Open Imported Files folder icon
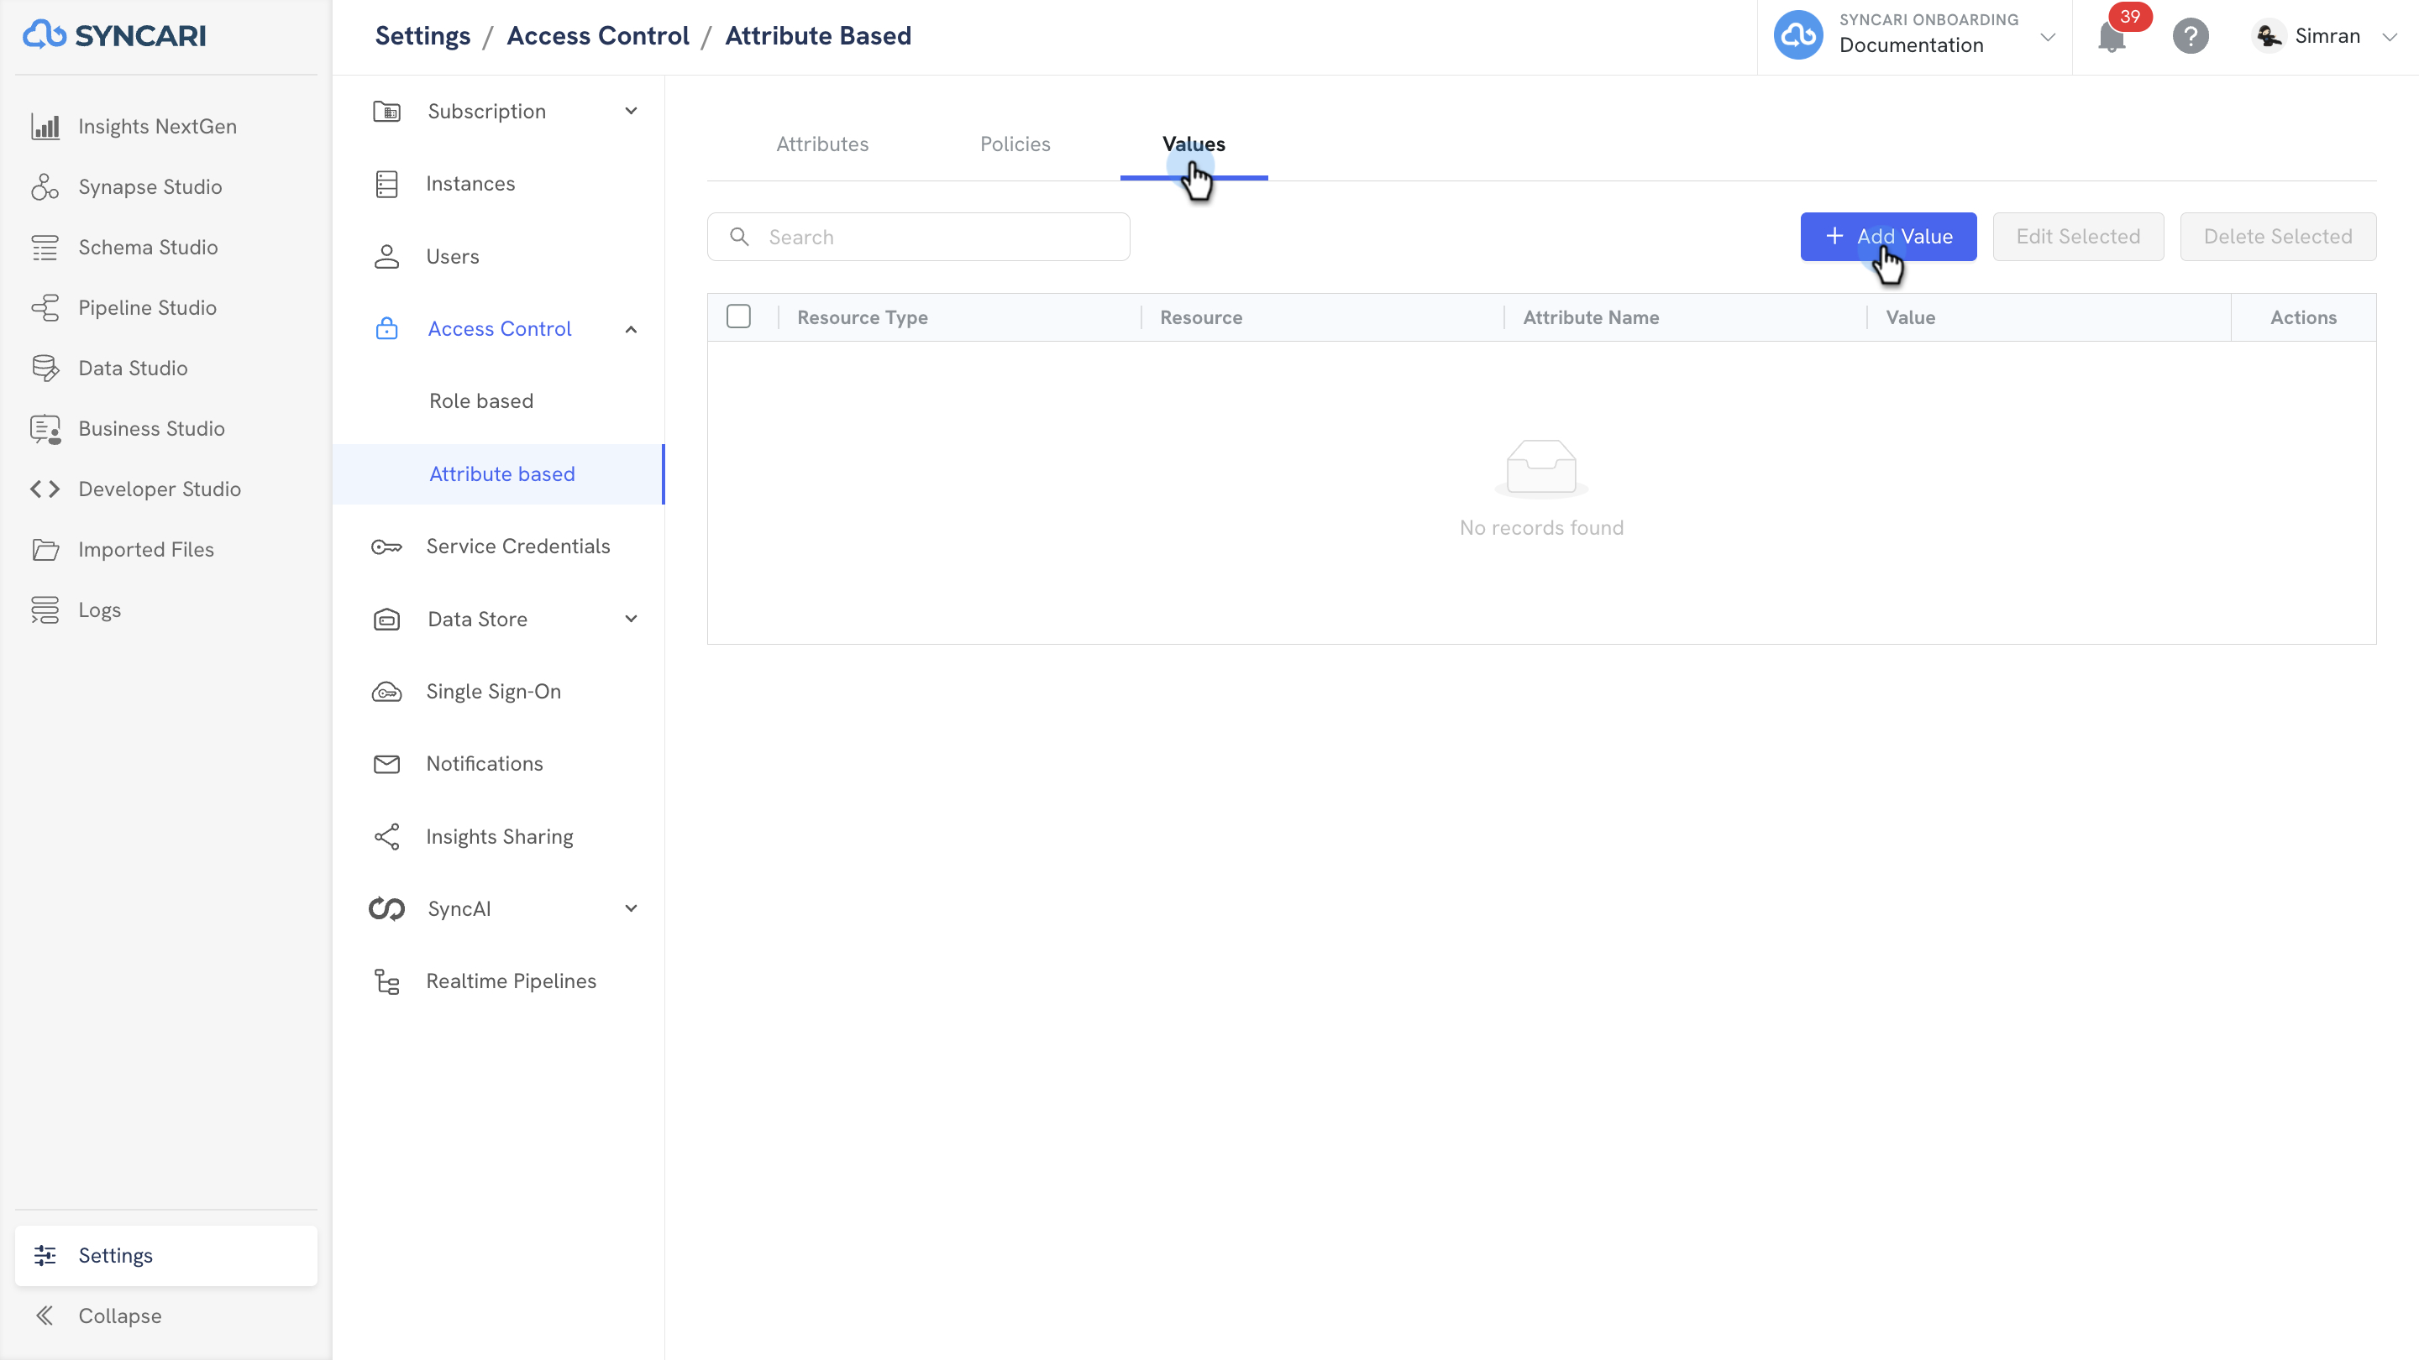2419x1360 pixels. click(x=45, y=550)
